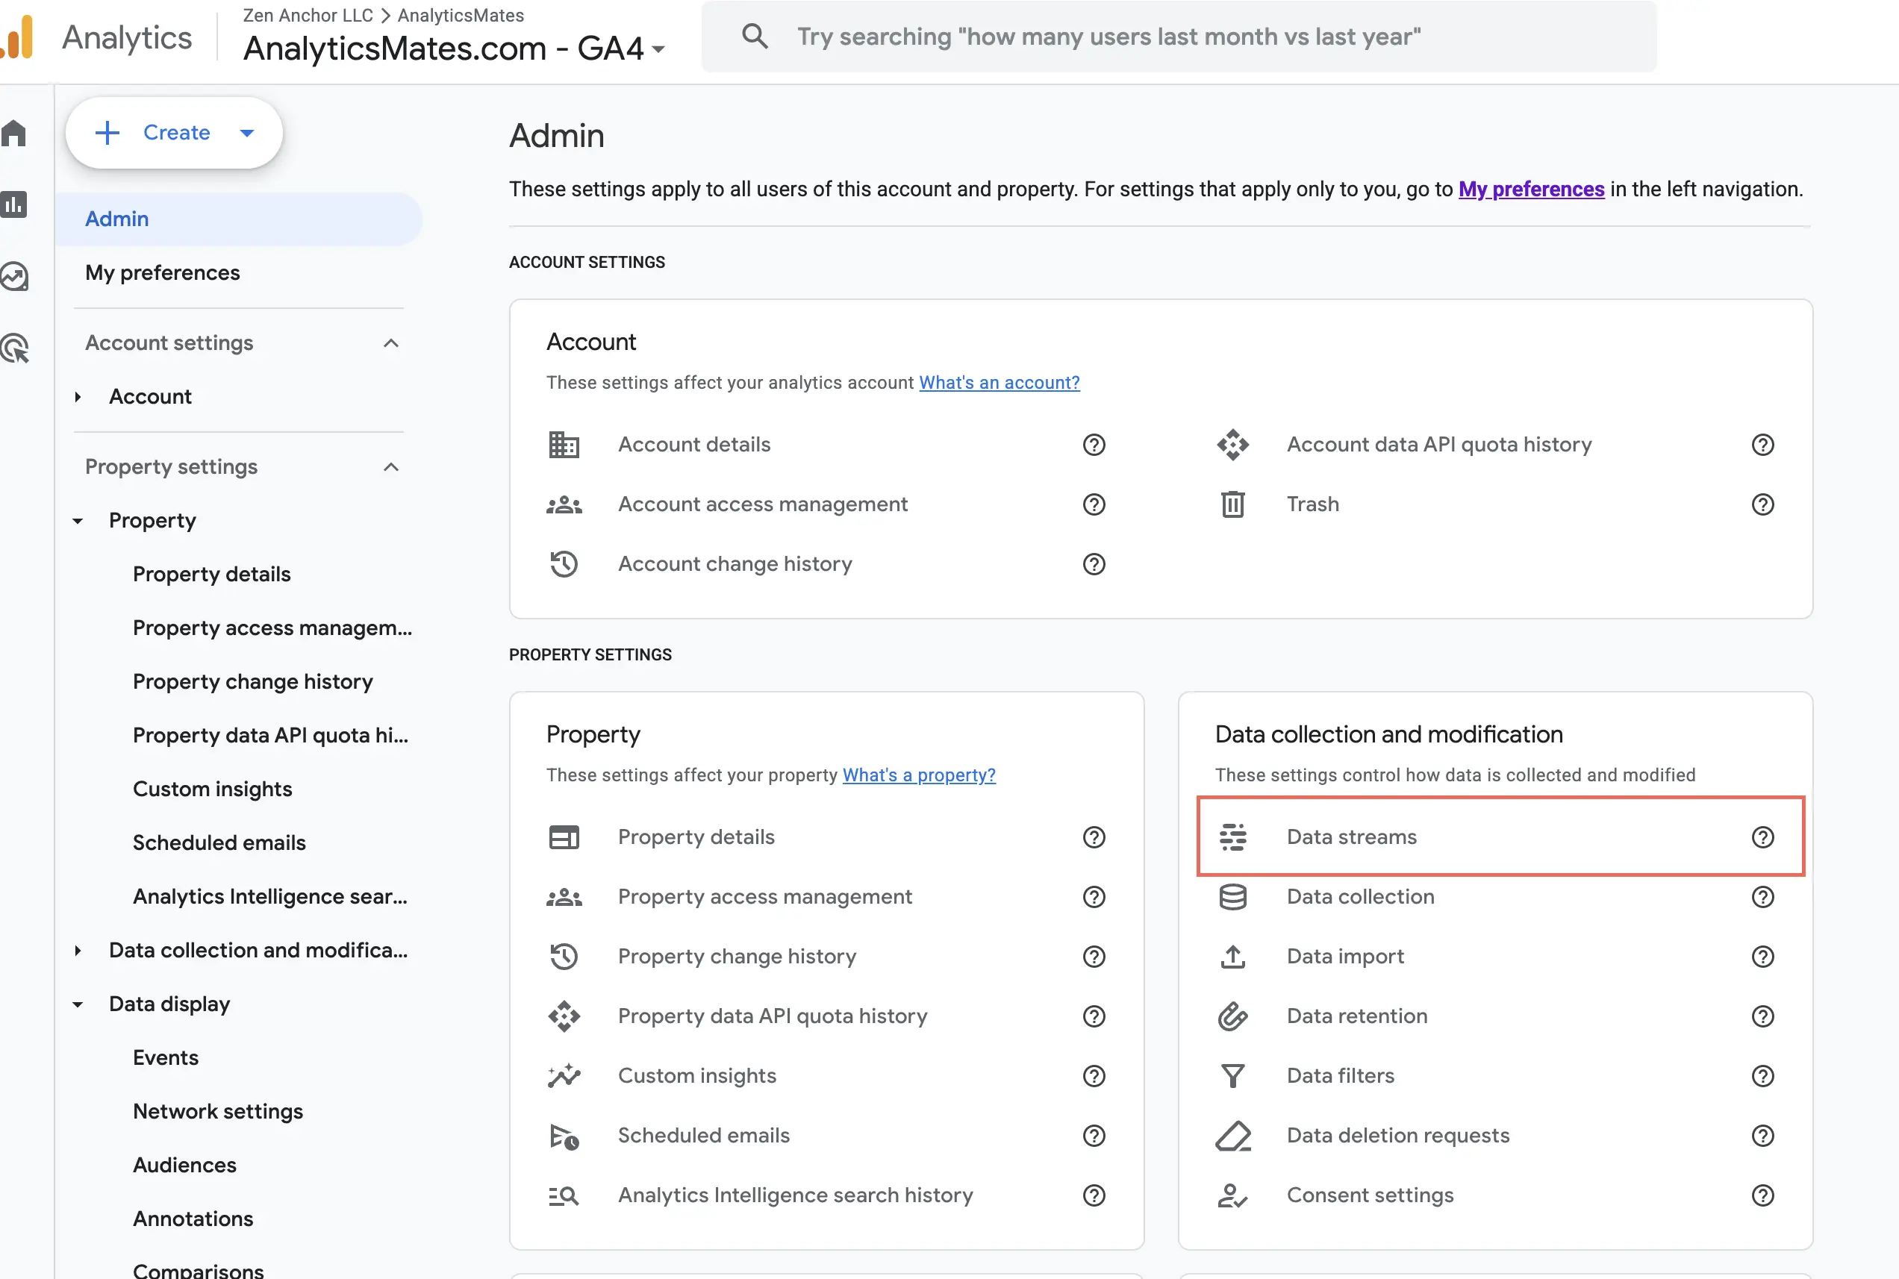This screenshot has width=1899, height=1279.
Task: Collapse the Data display tree item
Action: [78, 1005]
